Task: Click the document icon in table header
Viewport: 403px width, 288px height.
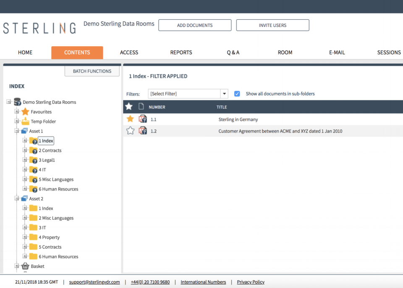Action: [141, 107]
